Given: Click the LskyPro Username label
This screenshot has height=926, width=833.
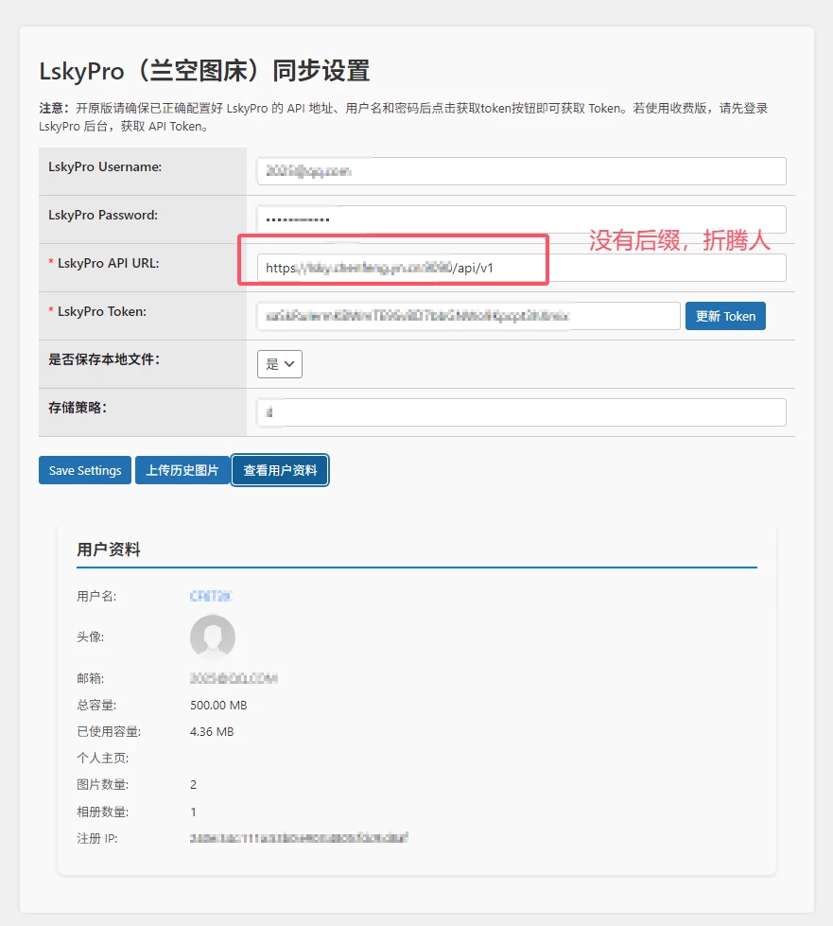Looking at the screenshot, I should tap(105, 167).
